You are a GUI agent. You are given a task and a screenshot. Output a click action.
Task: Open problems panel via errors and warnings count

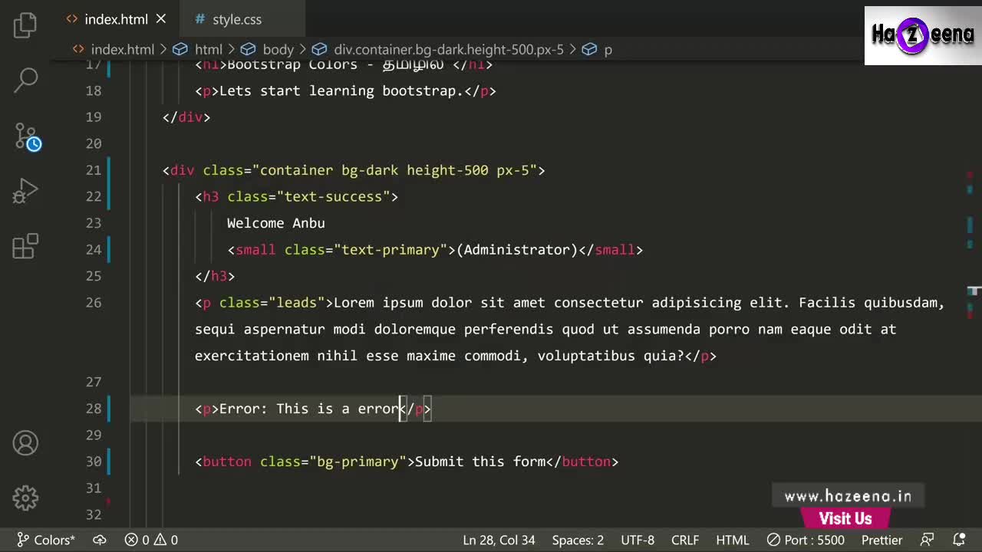151,540
